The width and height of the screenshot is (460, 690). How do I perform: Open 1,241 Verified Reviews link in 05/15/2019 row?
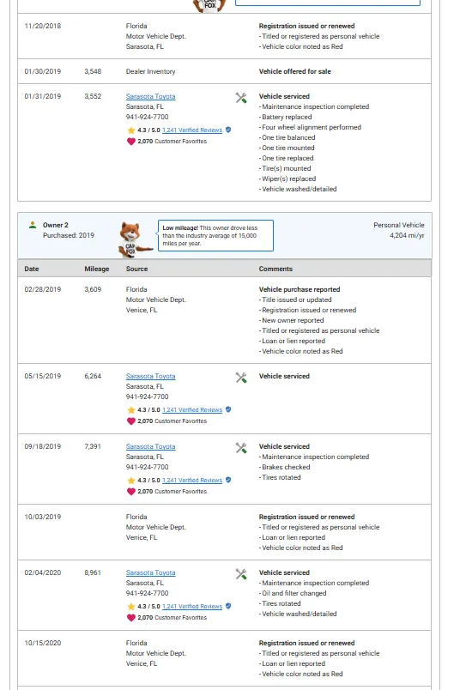click(192, 410)
